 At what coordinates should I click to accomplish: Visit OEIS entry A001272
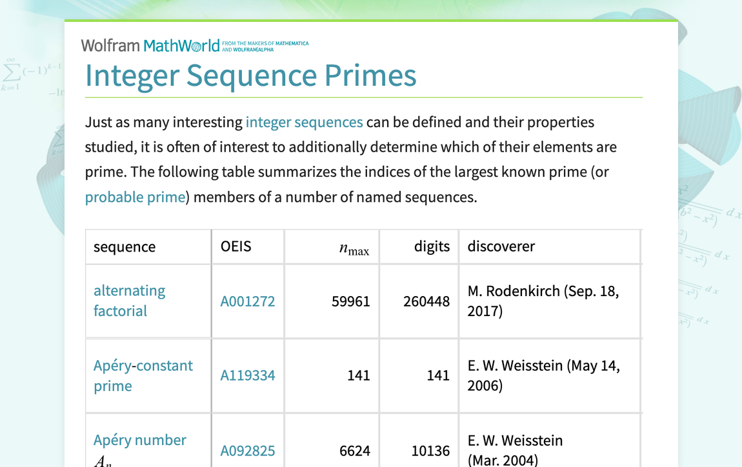[x=247, y=301]
